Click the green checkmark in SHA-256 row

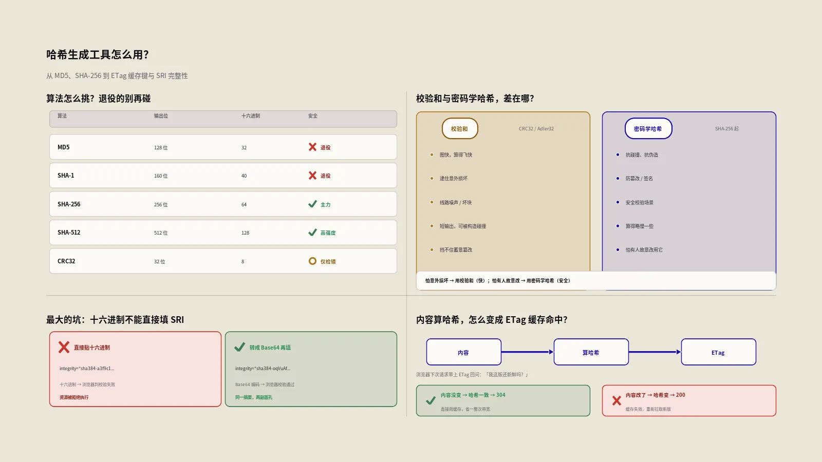click(312, 204)
